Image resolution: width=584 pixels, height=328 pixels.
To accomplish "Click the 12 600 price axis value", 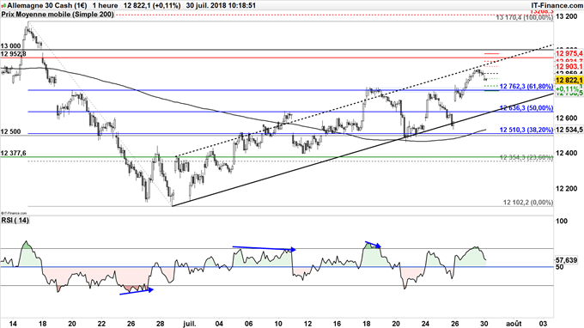I will (x=567, y=118).
